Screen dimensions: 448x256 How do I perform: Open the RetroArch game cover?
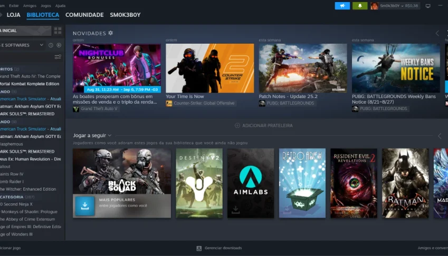pyautogui.click(x=302, y=183)
